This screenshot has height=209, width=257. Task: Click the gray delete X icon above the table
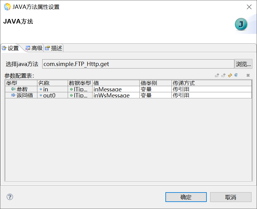[248, 75]
